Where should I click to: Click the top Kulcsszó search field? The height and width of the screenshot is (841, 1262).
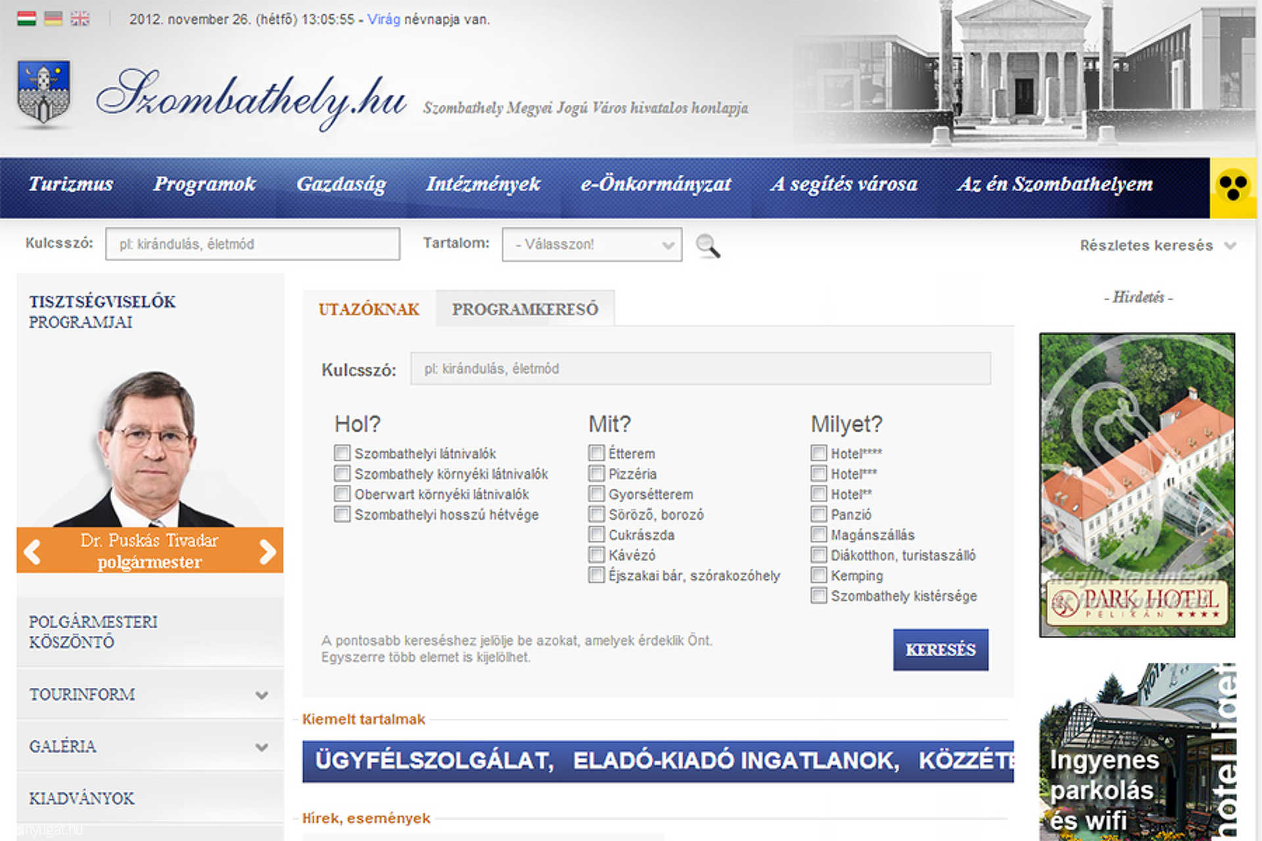pos(252,244)
